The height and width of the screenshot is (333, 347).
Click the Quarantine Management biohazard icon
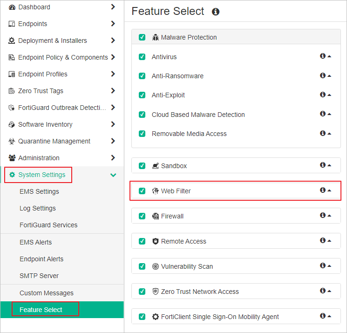tap(12, 141)
